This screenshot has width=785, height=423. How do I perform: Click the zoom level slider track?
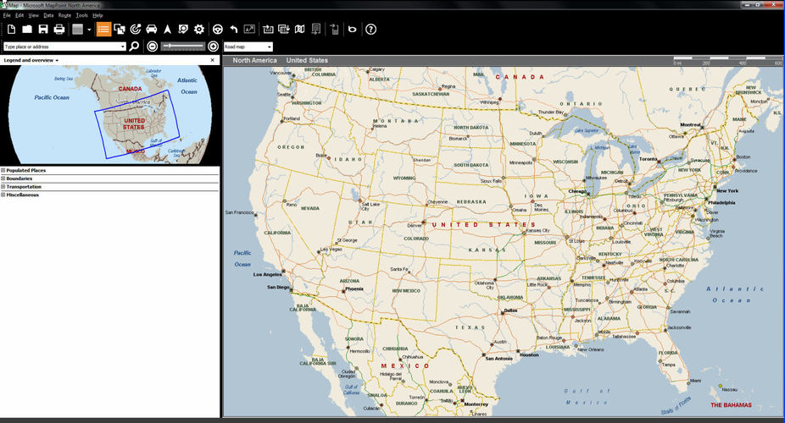tap(183, 47)
